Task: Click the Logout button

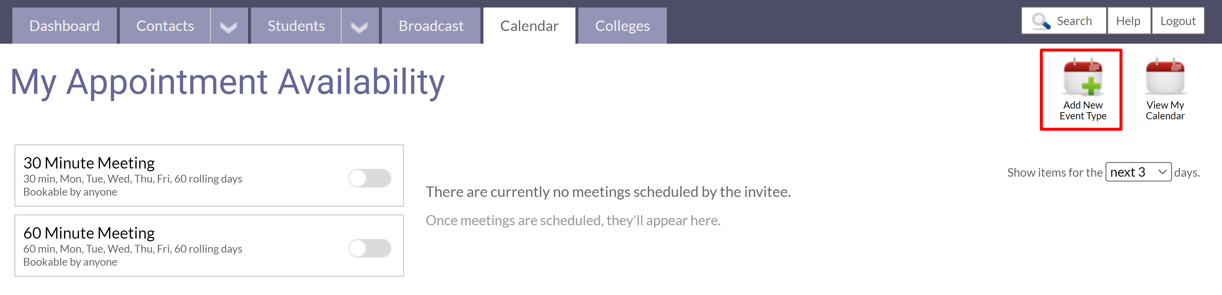Action: pyautogui.click(x=1177, y=21)
